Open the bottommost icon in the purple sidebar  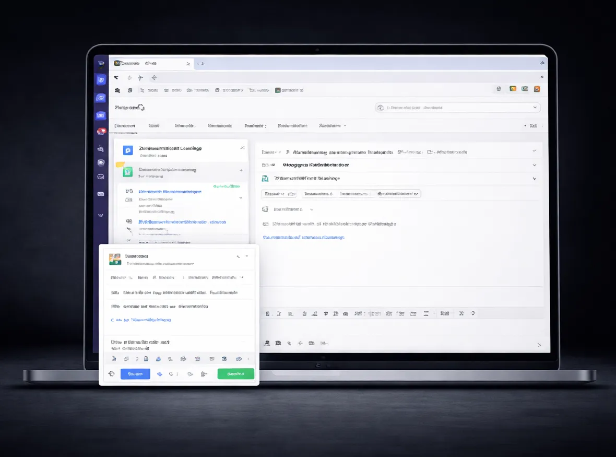pos(101,215)
